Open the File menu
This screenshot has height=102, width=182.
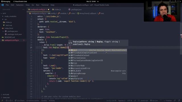(7, 5)
